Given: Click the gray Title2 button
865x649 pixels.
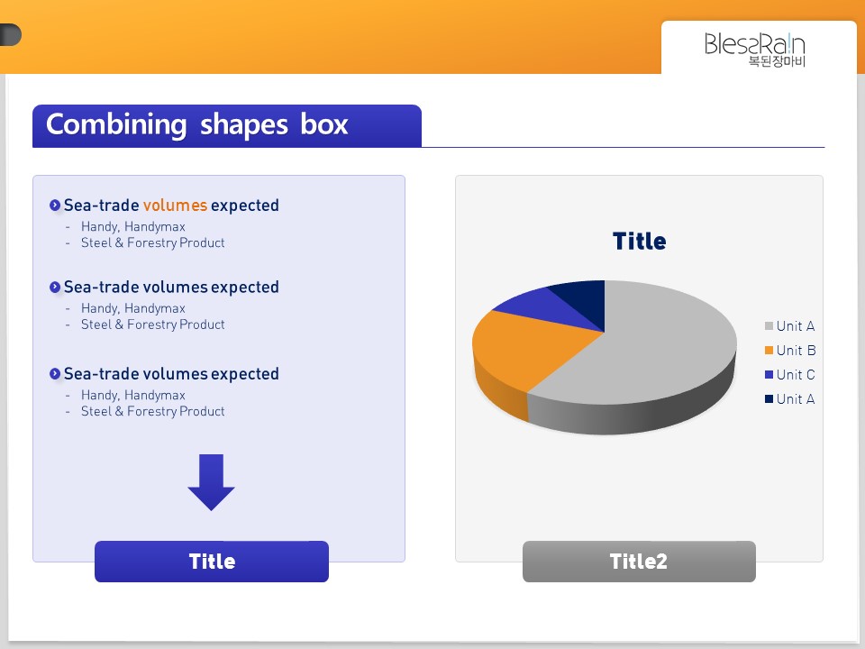Looking at the screenshot, I should pos(639,562).
